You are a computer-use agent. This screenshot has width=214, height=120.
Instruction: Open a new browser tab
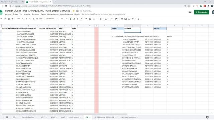[x=55, y=2]
